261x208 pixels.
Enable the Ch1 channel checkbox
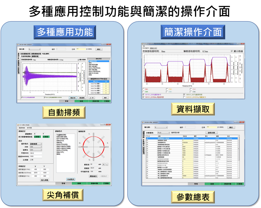tap(144, 89)
